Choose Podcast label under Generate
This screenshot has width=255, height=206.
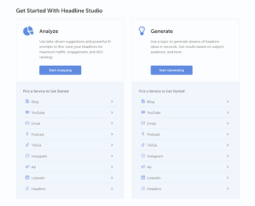point(153,134)
